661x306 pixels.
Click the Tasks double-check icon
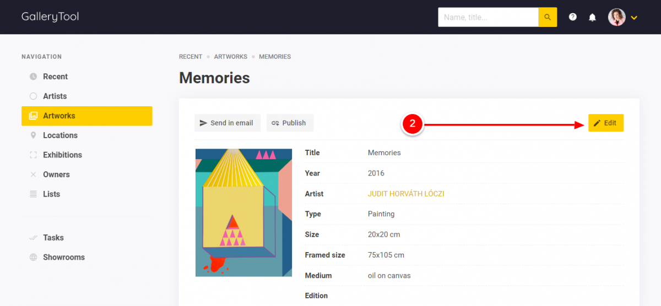(33, 238)
